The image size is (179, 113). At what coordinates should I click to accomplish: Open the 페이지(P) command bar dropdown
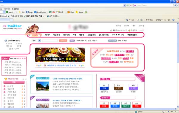tap(150, 20)
